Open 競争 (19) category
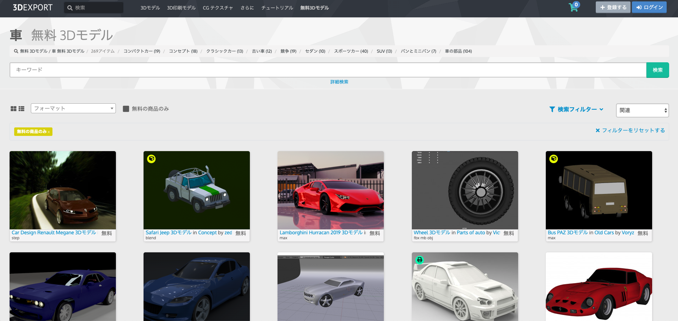This screenshot has height=321, width=678. click(x=288, y=51)
